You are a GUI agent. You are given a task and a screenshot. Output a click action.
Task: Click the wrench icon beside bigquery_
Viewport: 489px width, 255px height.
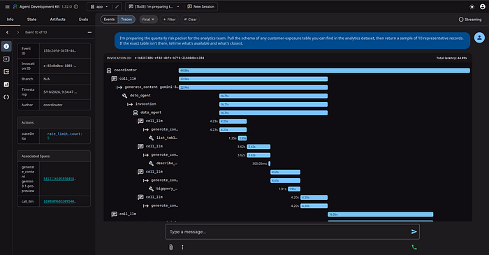[151, 189]
